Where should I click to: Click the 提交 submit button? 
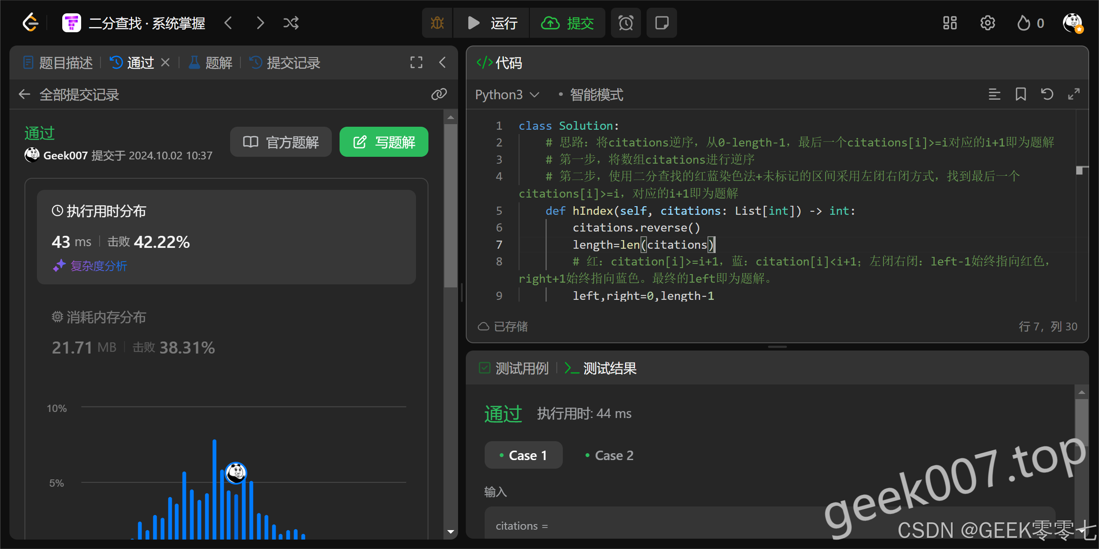click(x=567, y=23)
